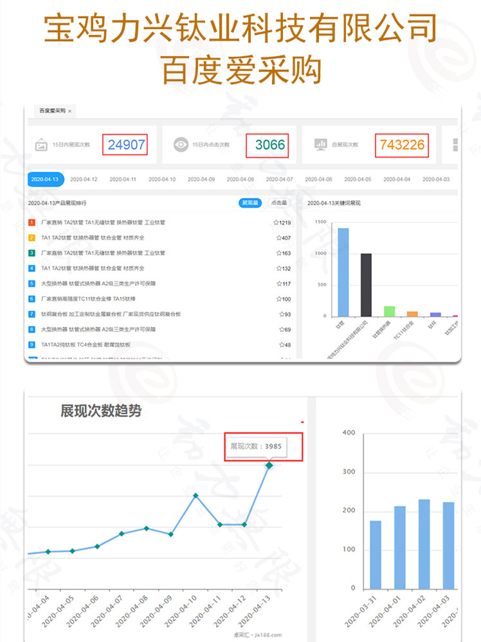
Task: Click the star icon beside 407
Action: (x=277, y=238)
